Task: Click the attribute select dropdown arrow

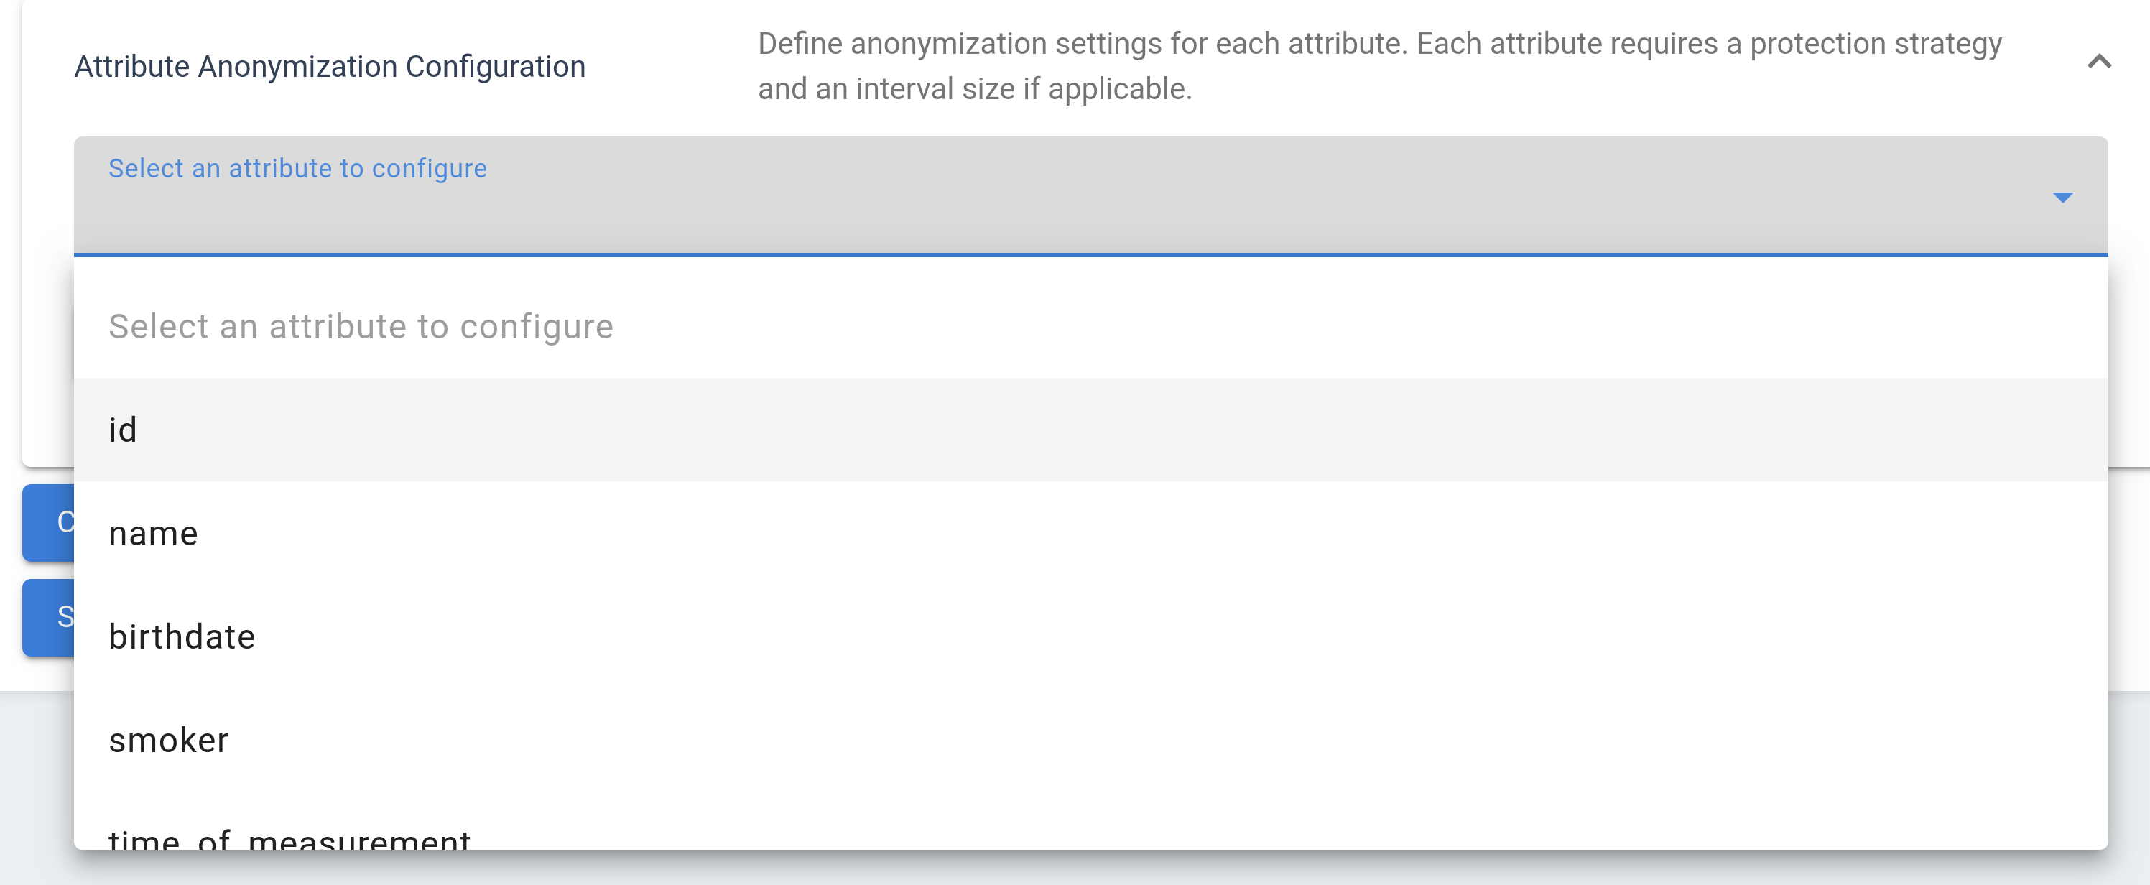Action: 2062,198
